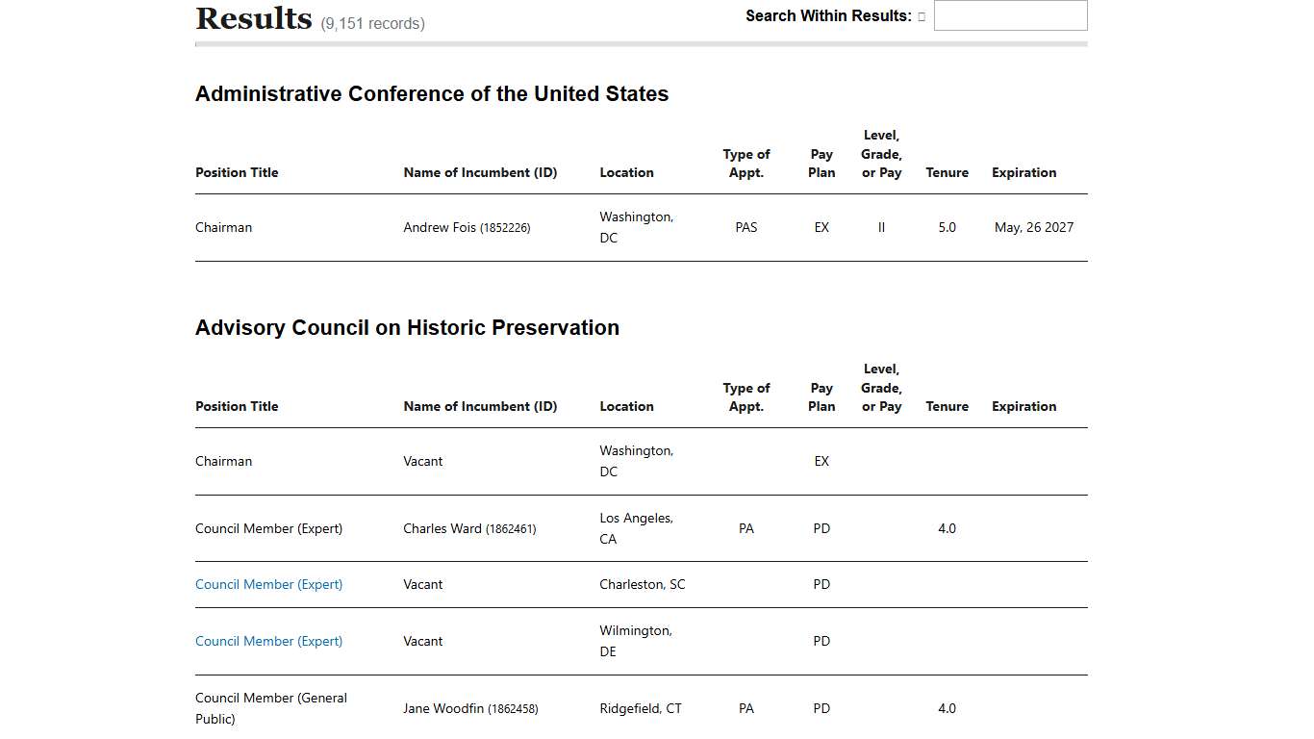Click the Search Within Results input field

pyautogui.click(x=1009, y=15)
